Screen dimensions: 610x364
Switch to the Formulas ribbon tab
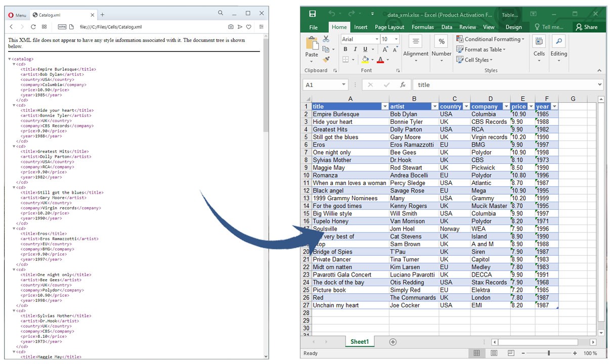click(x=423, y=27)
